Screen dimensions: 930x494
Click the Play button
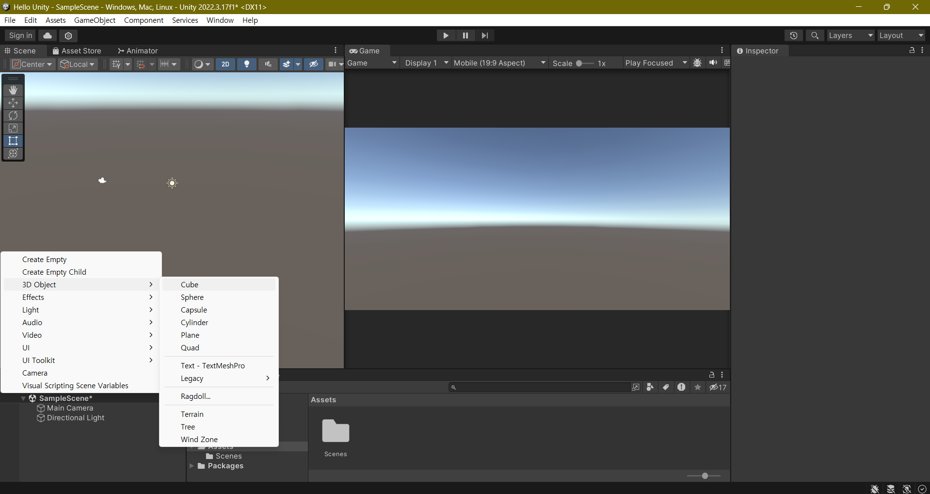click(446, 35)
